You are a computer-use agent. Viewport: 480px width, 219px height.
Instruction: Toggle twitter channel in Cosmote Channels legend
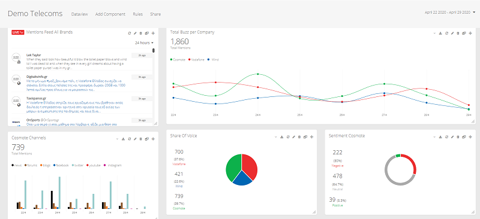coord(78,165)
